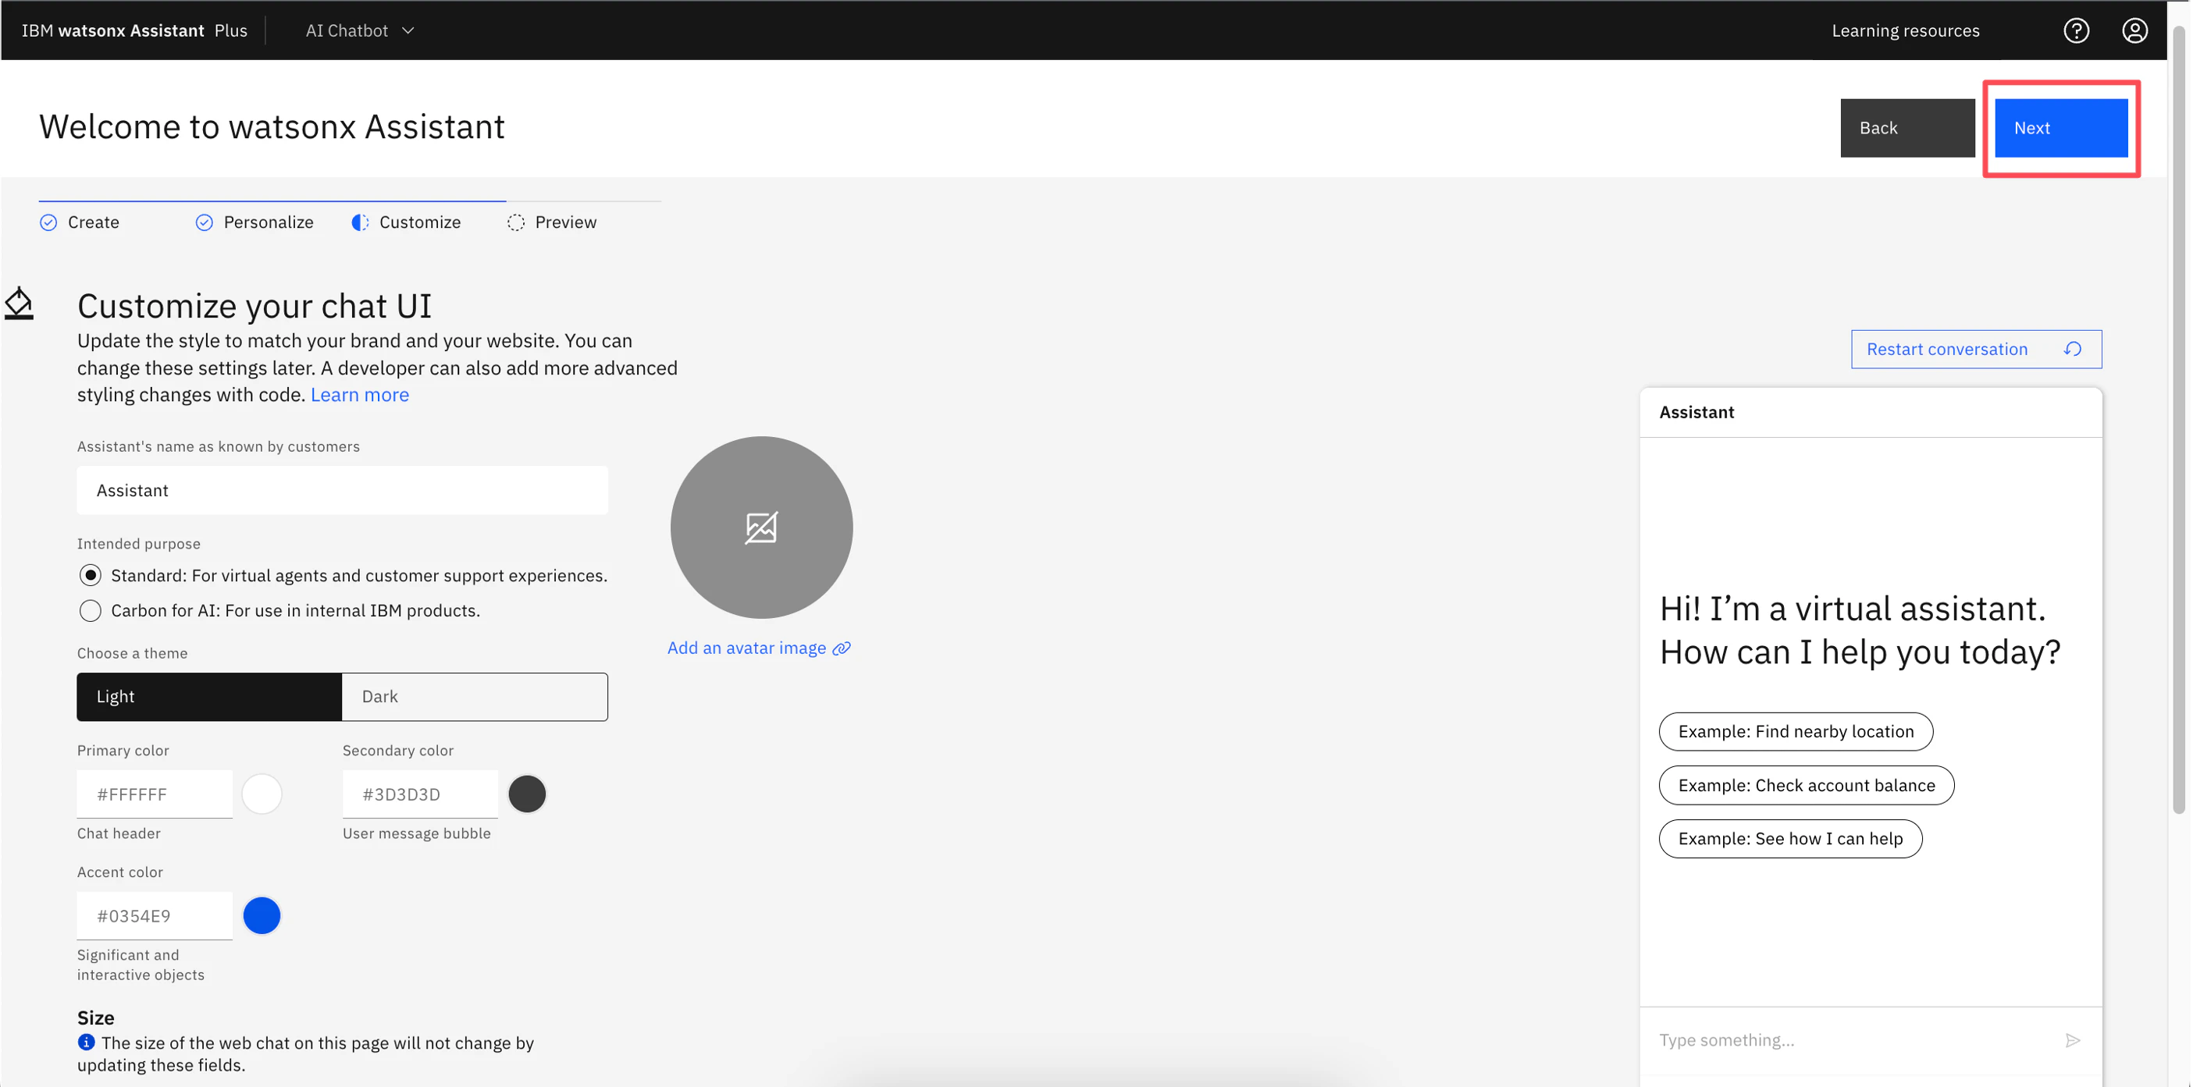Click the Preview step circle icon
This screenshot has width=2193, height=1087.
516,222
